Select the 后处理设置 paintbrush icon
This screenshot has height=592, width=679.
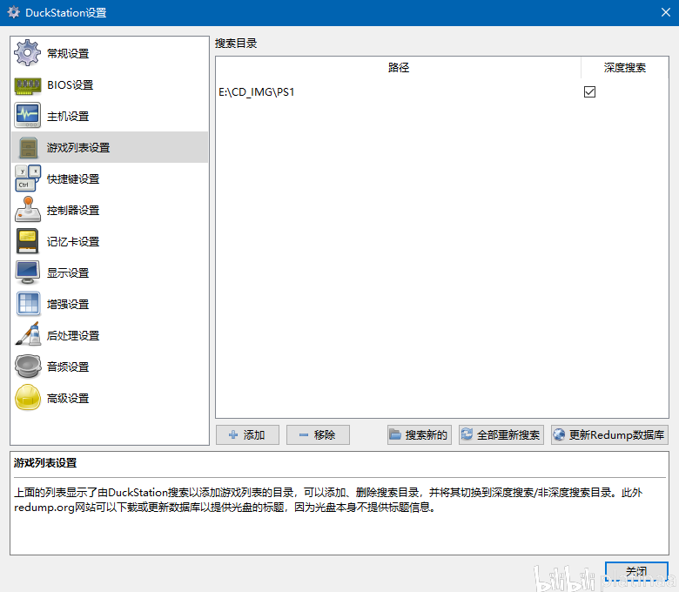point(28,334)
